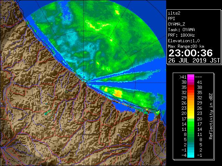Click the orange '29' legend color band
222x166 pixels.
click(191, 98)
